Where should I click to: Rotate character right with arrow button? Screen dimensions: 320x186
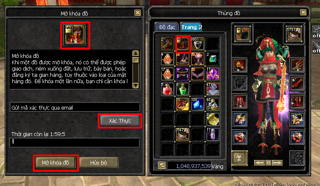tap(277, 162)
